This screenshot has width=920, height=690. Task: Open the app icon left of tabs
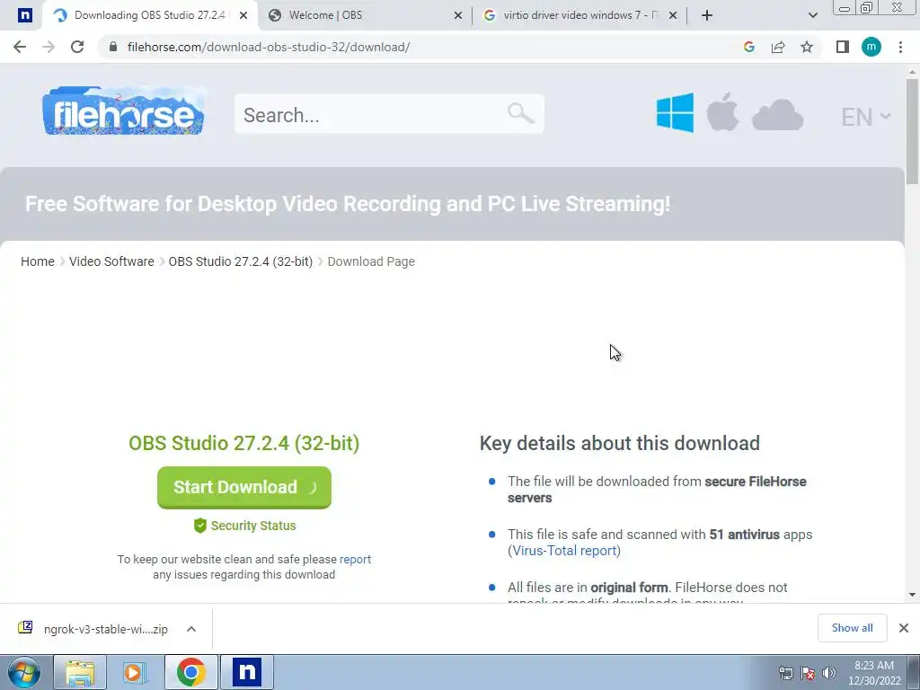tap(24, 15)
